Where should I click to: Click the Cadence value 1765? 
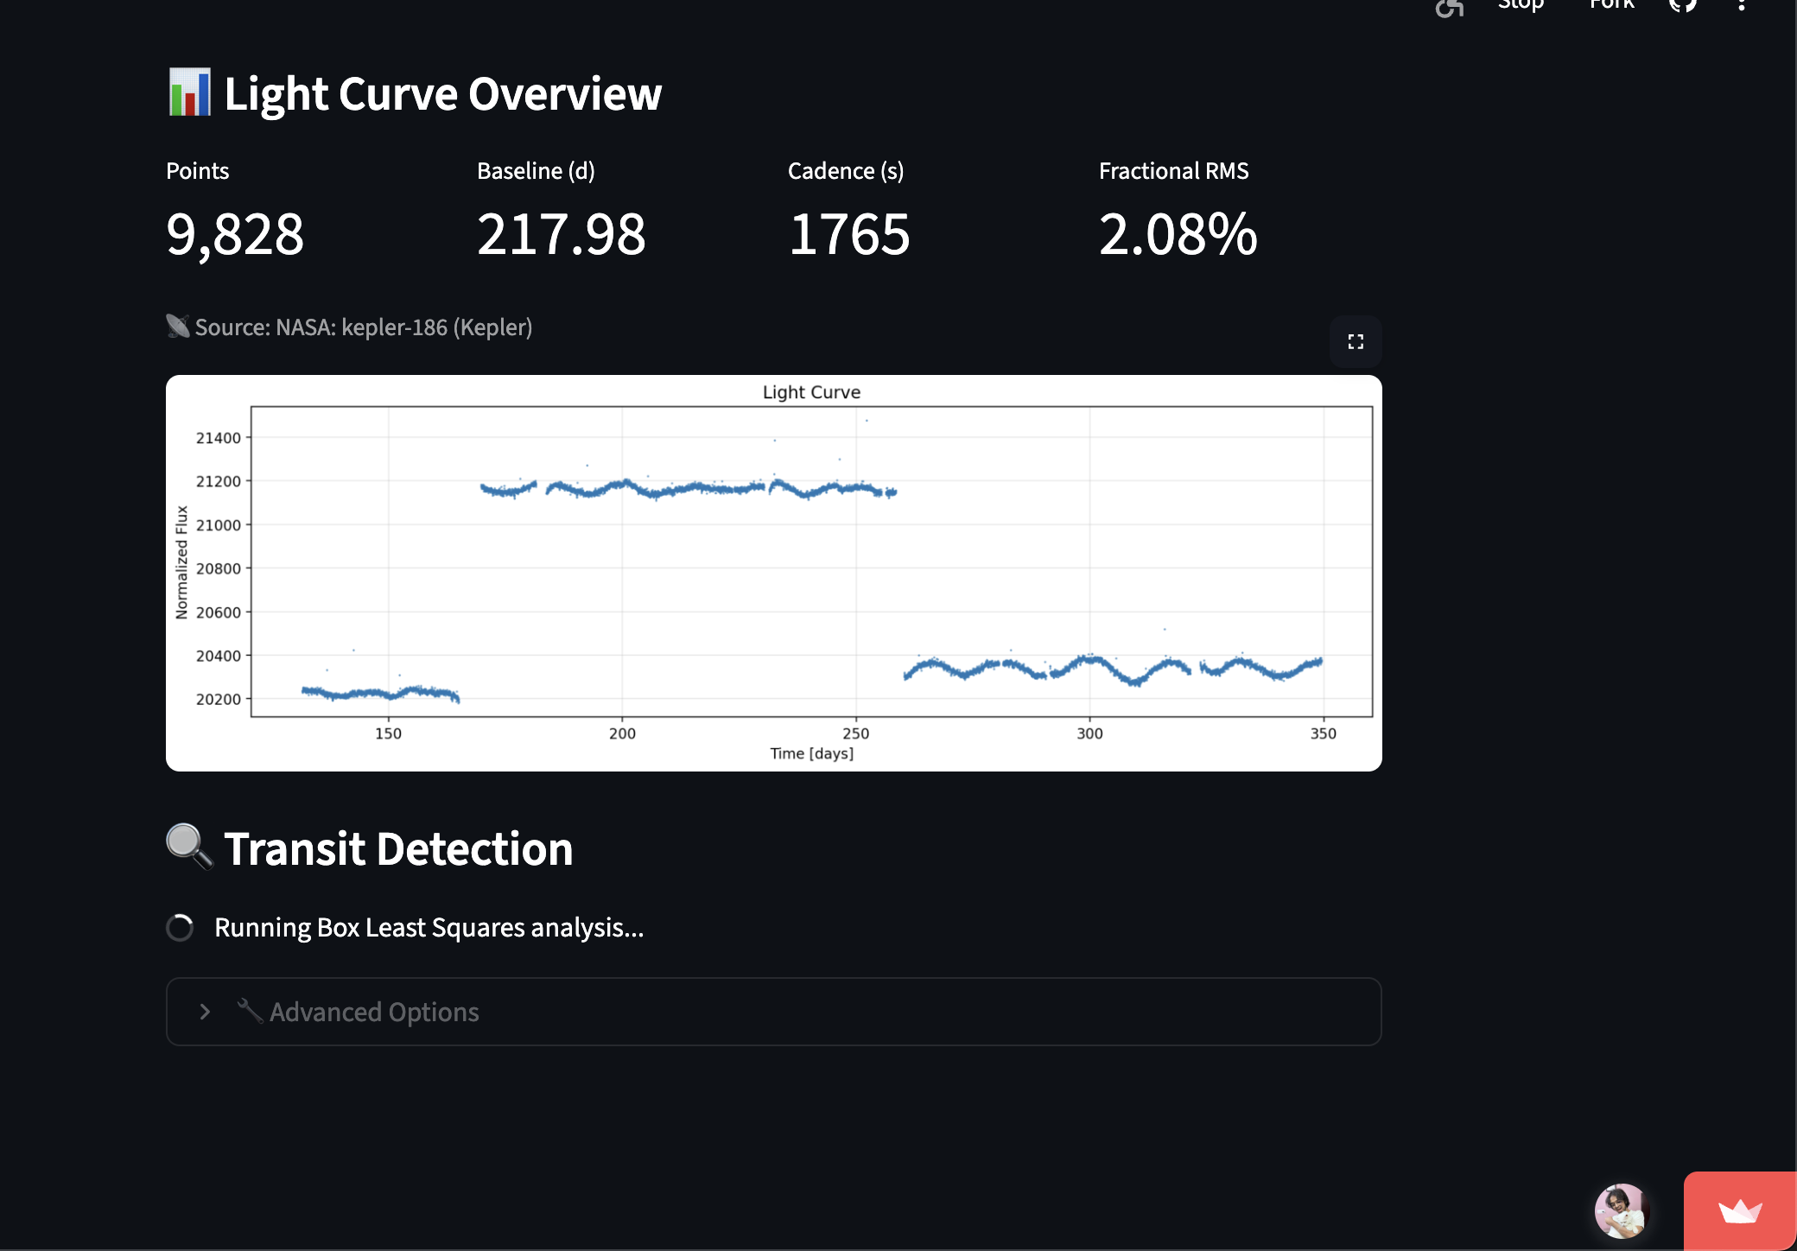point(849,234)
